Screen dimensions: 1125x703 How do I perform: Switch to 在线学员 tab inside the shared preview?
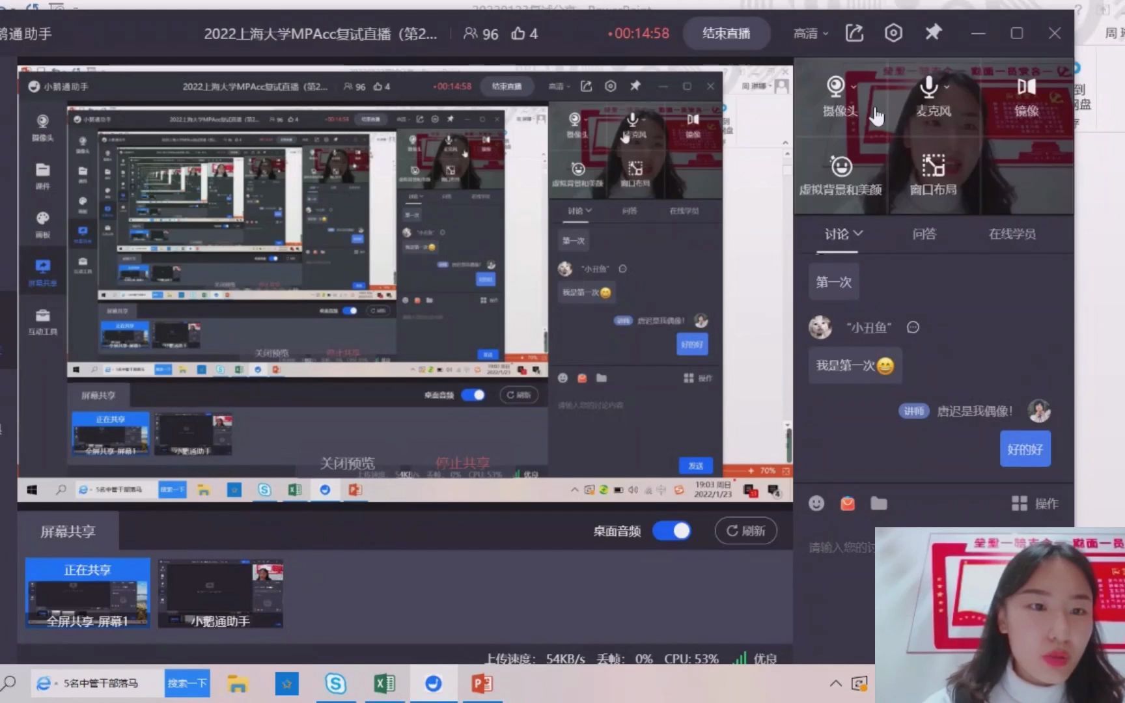(x=684, y=211)
